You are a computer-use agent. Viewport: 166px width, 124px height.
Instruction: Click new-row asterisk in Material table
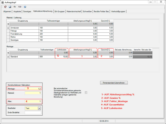8,24
